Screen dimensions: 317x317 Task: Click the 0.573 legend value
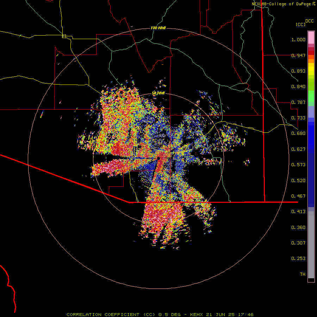point(298,165)
